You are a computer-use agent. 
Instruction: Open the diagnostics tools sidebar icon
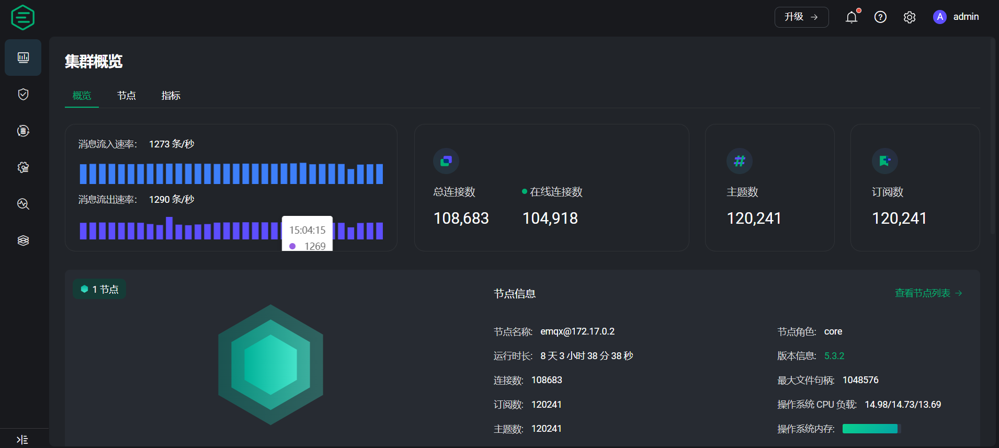(x=23, y=204)
